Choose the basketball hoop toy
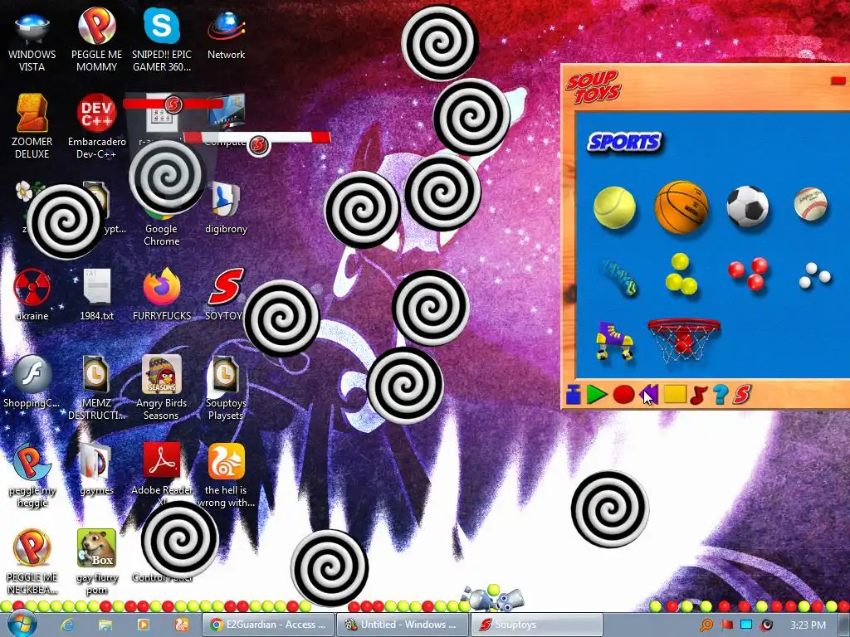Image resolution: width=850 pixels, height=637 pixels. coord(684,339)
